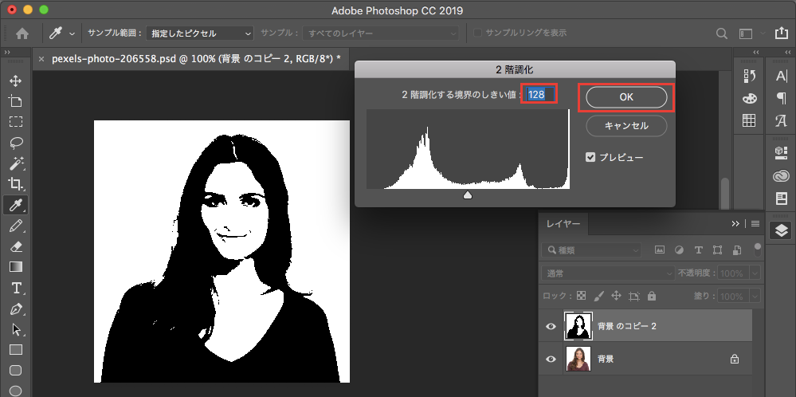796x397 pixels.
Task: Open the Layers panel menu
Action: [x=755, y=224]
